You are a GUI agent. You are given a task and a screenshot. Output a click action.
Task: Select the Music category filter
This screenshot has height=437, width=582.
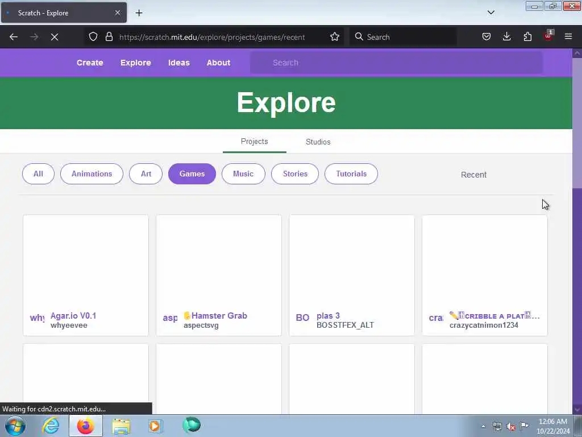pyautogui.click(x=243, y=174)
